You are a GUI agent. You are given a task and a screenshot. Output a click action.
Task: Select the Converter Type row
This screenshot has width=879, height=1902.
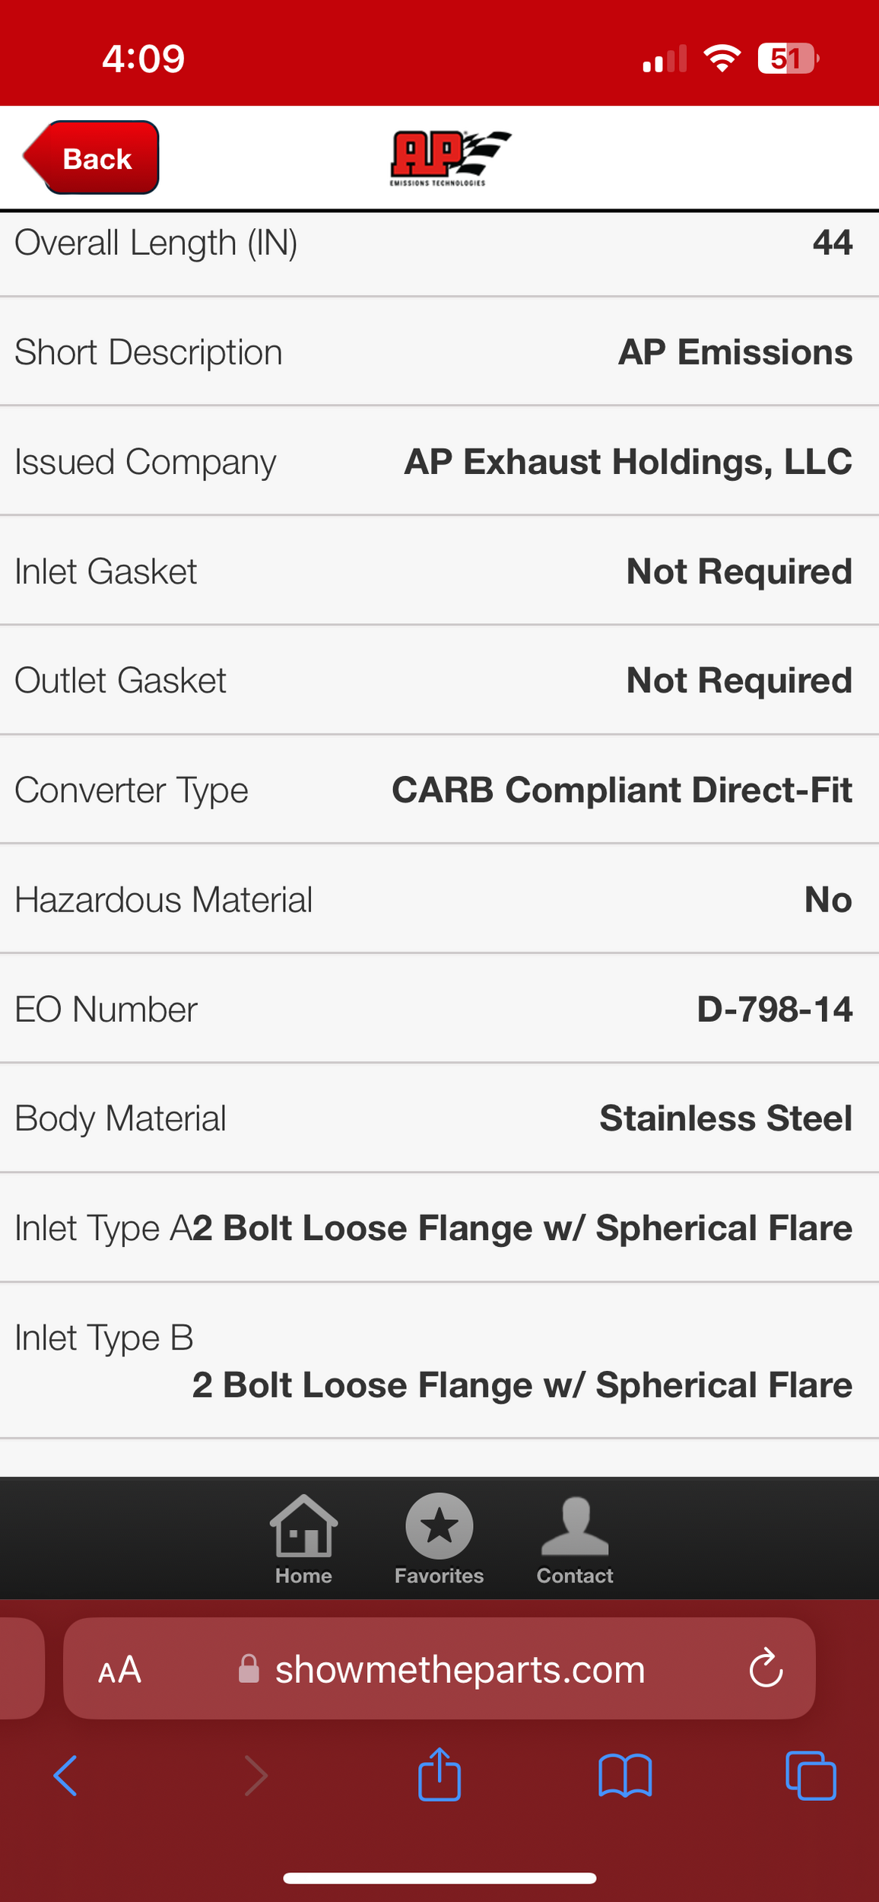439,790
